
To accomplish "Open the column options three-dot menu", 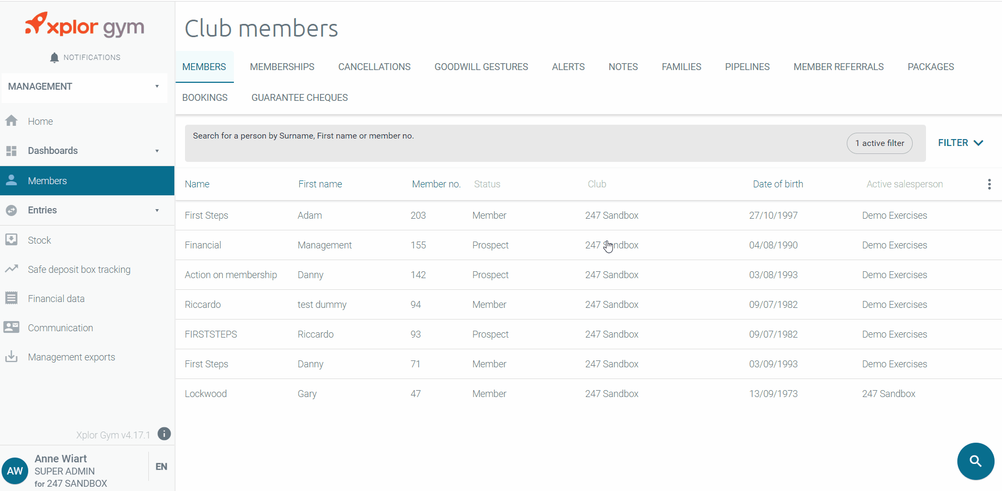I will coord(989,184).
